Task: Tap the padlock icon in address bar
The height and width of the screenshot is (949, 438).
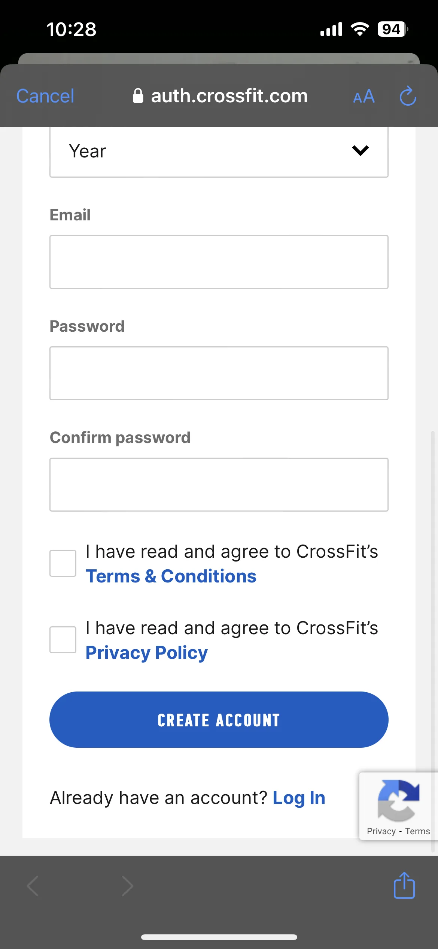Action: point(138,96)
